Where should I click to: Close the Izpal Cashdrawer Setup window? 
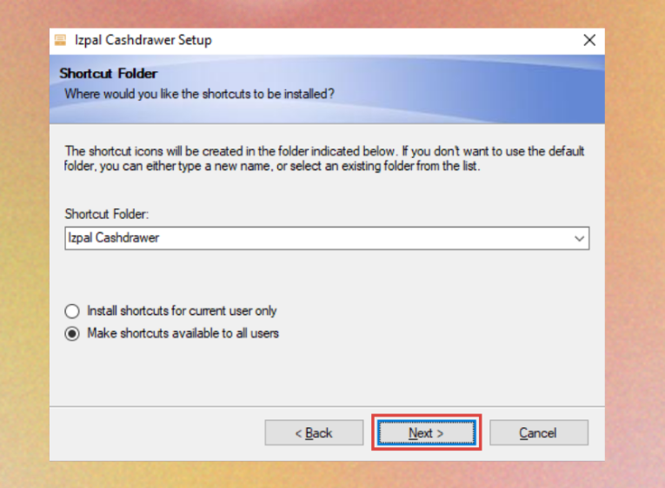[589, 41]
